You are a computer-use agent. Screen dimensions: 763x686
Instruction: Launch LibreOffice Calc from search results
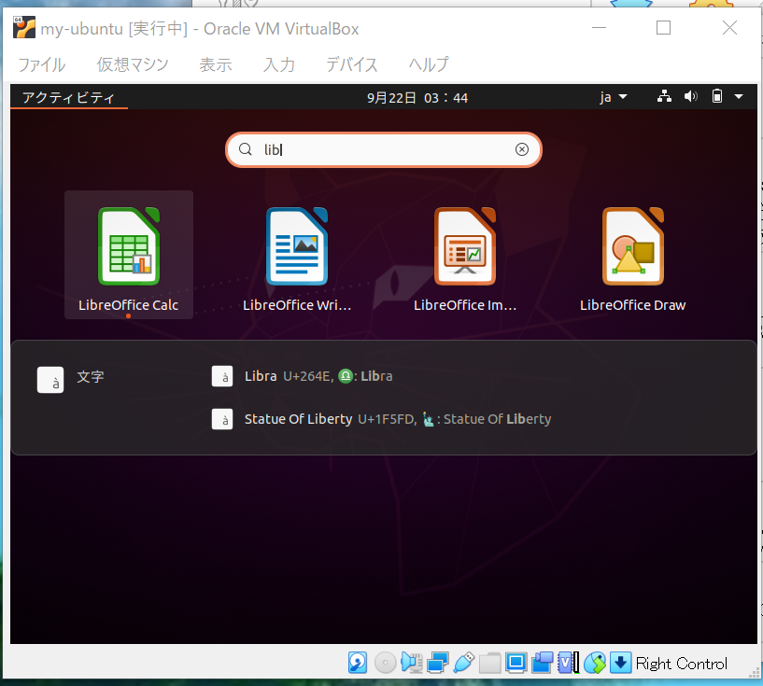tap(129, 255)
